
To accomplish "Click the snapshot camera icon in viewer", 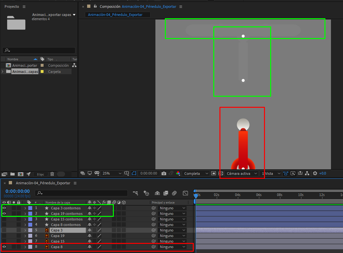I will point(164,173).
